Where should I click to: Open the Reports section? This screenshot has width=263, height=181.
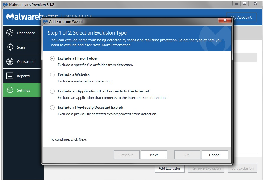23,76
